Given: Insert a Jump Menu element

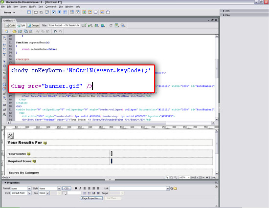Looking at the screenshot, I should pyautogui.click(x=78, y=12).
